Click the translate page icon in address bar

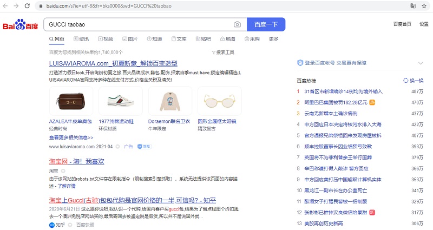click(413, 5)
